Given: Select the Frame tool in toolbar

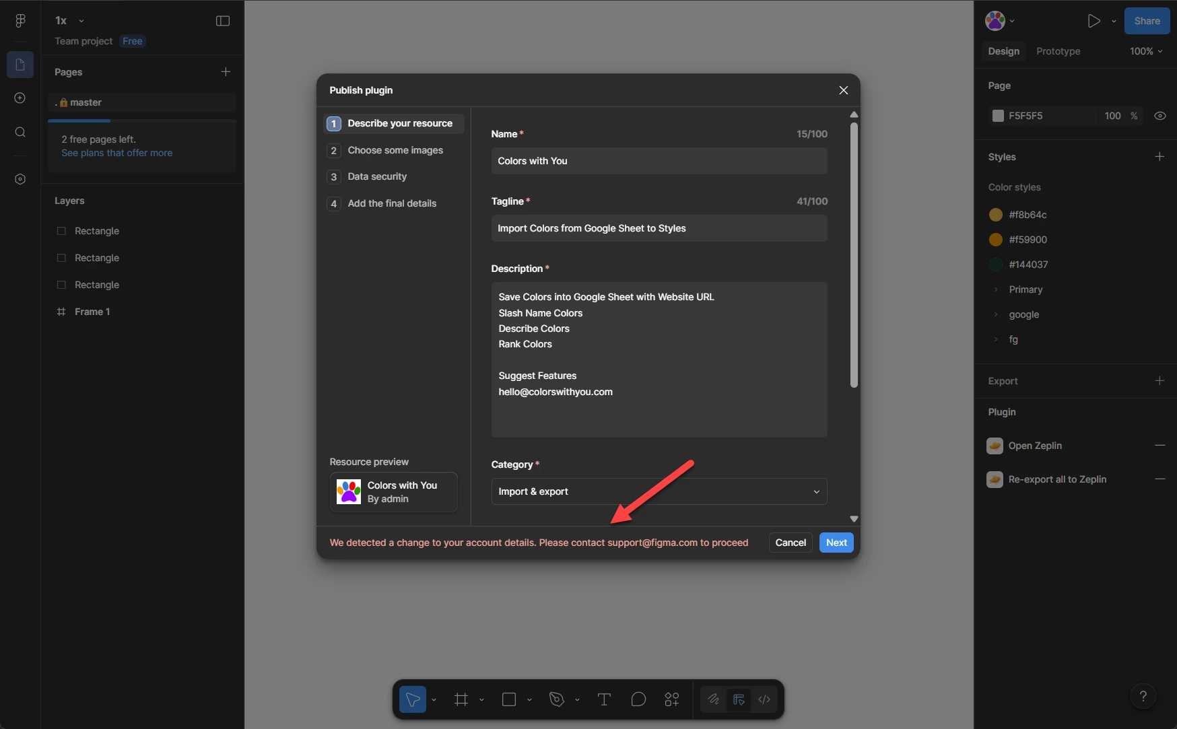Looking at the screenshot, I should 461,699.
